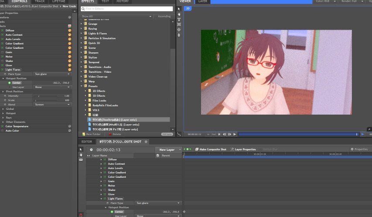This screenshot has width=372, height=217.
Task: Switch to the Editor timeline tab
Action: point(87,142)
